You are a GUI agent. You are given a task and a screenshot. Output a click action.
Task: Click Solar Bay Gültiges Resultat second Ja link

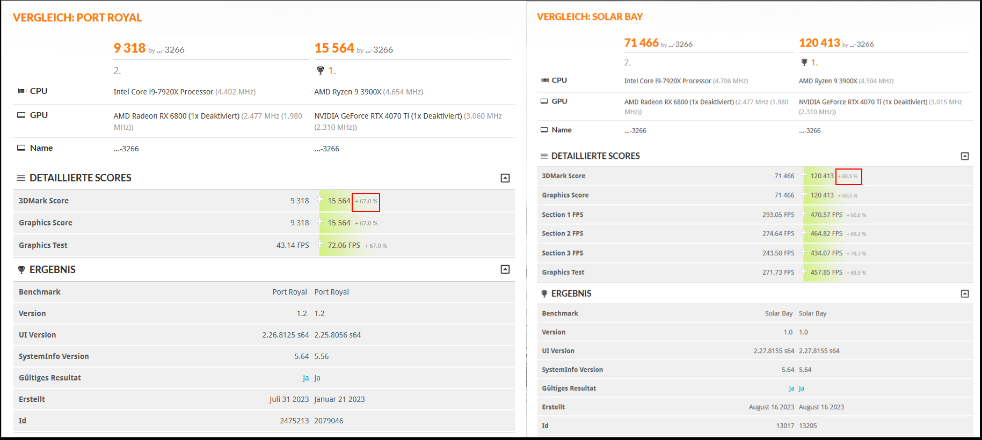click(802, 388)
